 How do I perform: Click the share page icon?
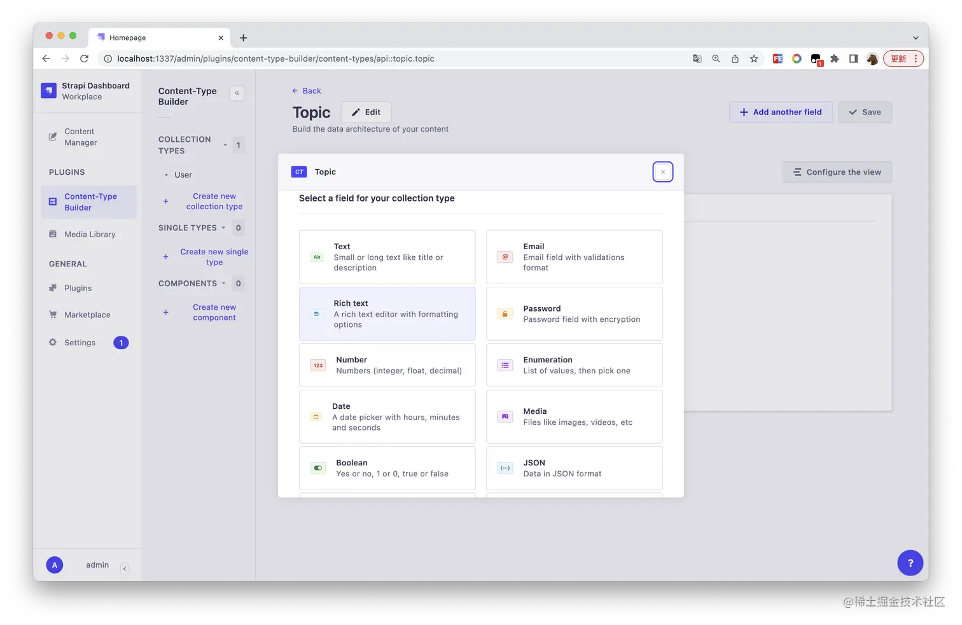pos(735,58)
